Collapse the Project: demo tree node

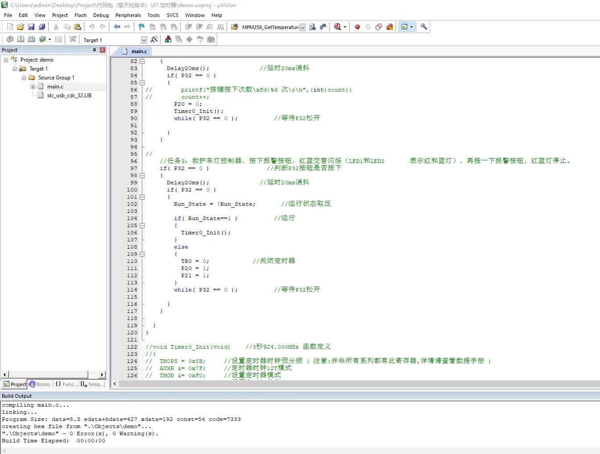(x=6, y=60)
